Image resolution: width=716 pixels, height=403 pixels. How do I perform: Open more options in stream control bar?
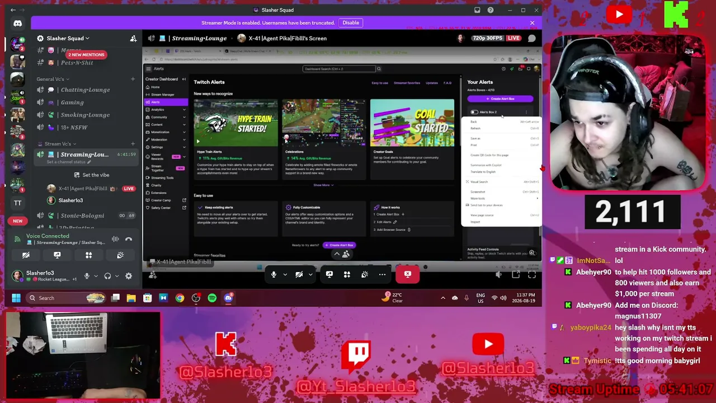(x=382, y=274)
